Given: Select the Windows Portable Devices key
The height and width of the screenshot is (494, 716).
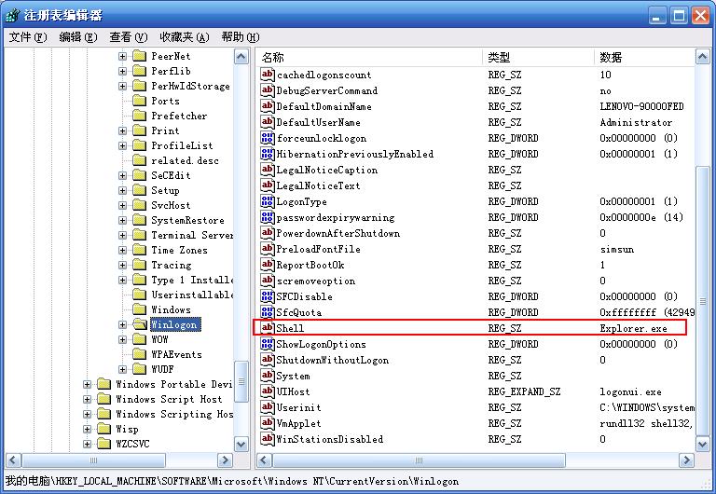Looking at the screenshot, I should 174,384.
